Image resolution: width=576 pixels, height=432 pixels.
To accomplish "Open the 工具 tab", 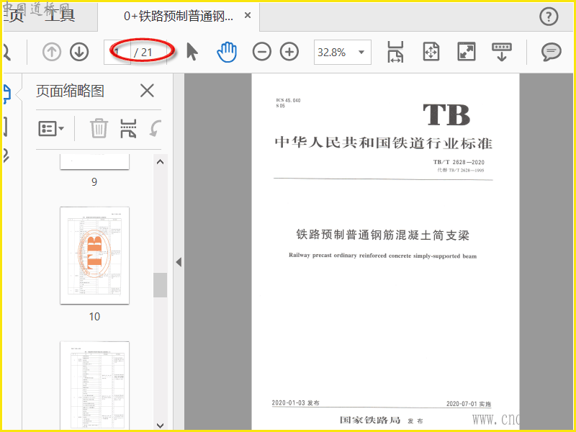I will coord(60,15).
